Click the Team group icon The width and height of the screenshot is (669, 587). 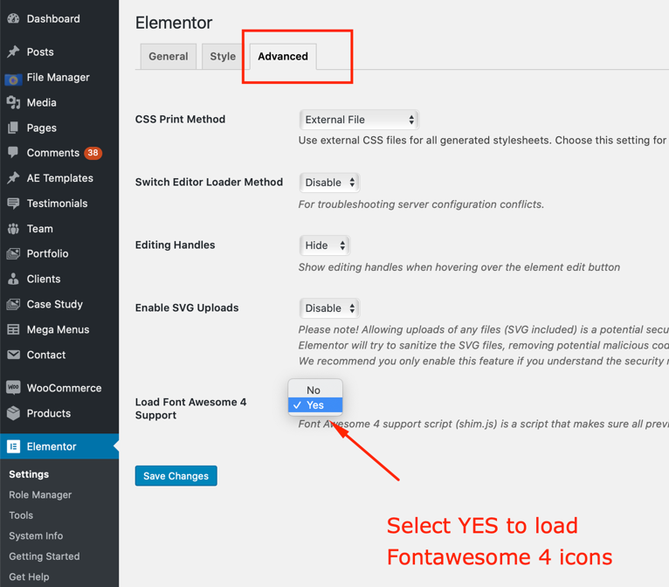(13, 229)
